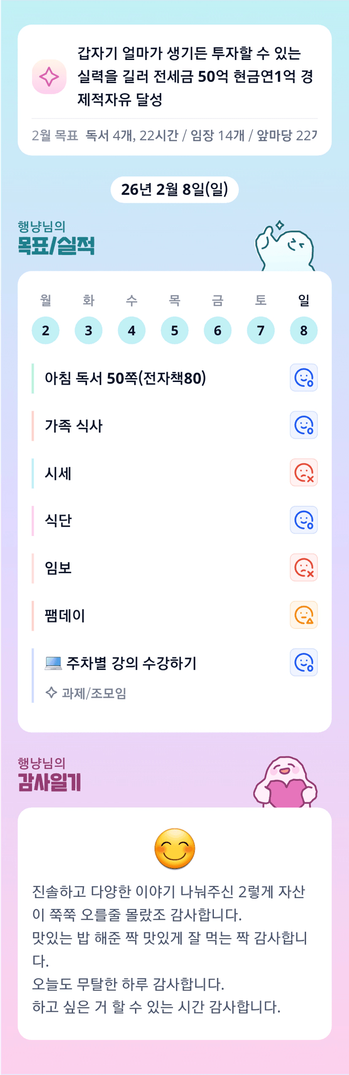Screen dimensions: 349x1075
Task: Click the 2월 목표 summary line
Action: (x=174, y=135)
